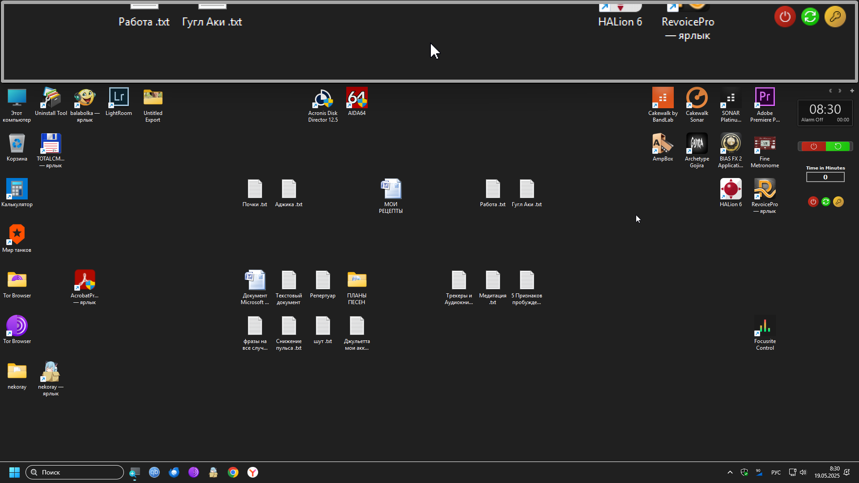This screenshot has width=859, height=483.
Task: Open the BIAS FX 2 shortcut
Action: pyautogui.click(x=731, y=151)
